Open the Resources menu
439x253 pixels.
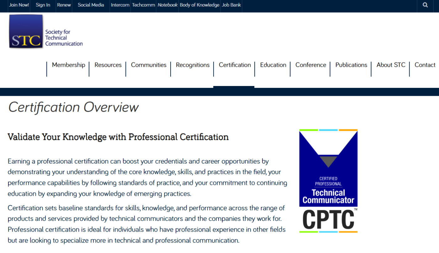(x=108, y=65)
